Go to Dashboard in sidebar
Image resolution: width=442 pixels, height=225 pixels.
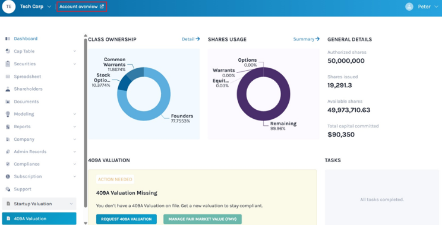[26, 39]
